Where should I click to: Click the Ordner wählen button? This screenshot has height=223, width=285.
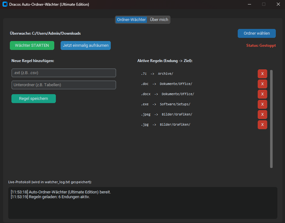coord(257,33)
